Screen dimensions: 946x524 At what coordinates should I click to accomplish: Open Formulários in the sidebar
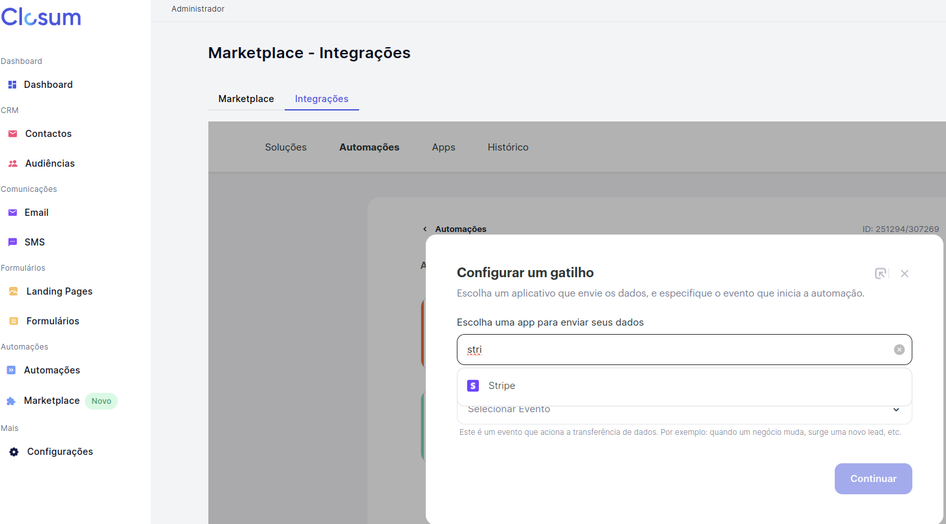point(53,321)
